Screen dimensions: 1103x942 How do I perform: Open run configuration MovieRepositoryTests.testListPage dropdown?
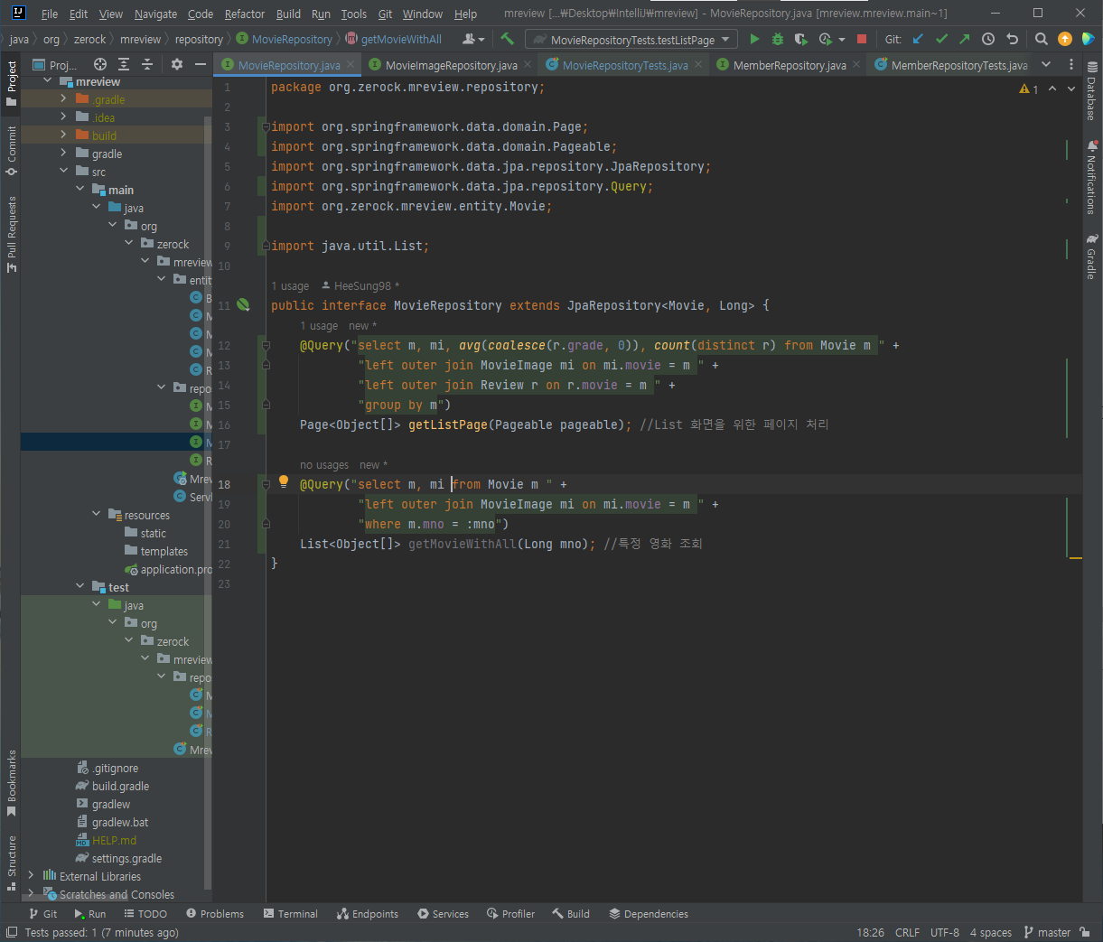[x=631, y=40]
